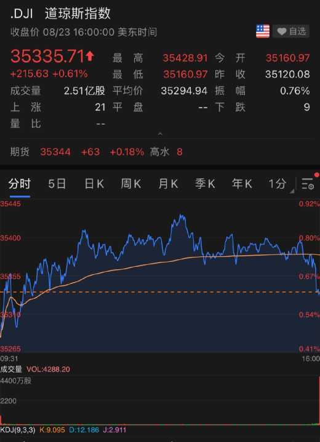Screen dimensions: 320x442
Task: Tap the 35265 axis price label
Action: 10,349
